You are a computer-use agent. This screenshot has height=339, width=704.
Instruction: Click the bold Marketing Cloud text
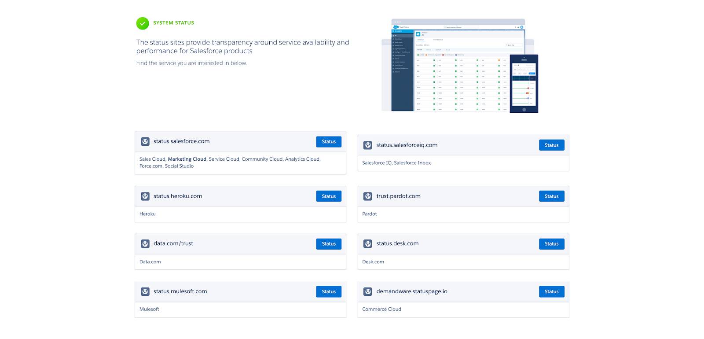click(187, 159)
